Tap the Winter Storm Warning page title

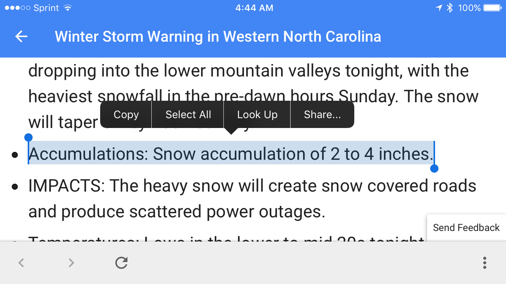click(218, 37)
